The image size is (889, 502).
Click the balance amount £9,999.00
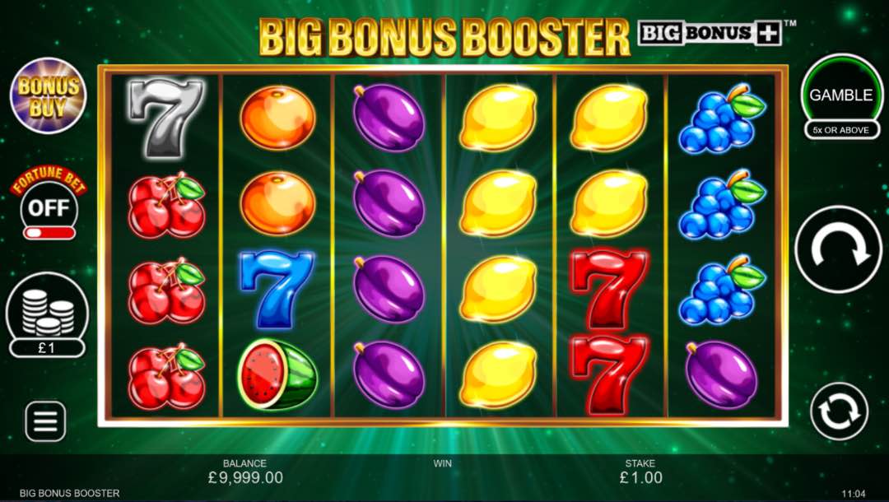(x=245, y=477)
